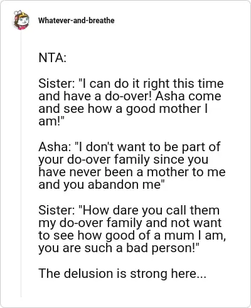This screenshot has width=251, height=308.
Task: Click the 'How dare you call them' paragraph
Action: [x=132, y=229]
